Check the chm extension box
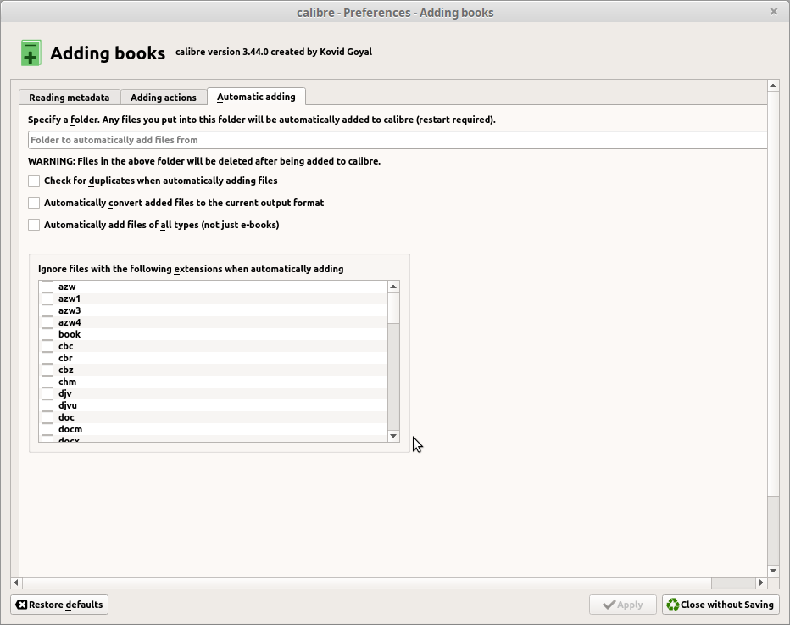Image resolution: width=790 pixels, height=625 pixels. point(47,382)
